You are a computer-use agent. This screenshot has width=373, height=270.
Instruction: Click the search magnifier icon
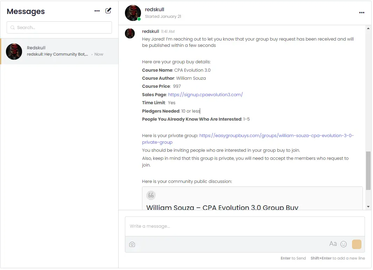click(13, 28)
